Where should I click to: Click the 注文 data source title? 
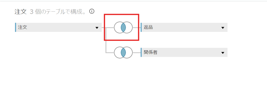point(21,12)
